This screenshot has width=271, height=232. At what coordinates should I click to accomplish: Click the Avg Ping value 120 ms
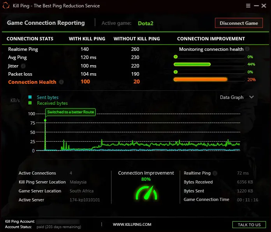(88, 57)
